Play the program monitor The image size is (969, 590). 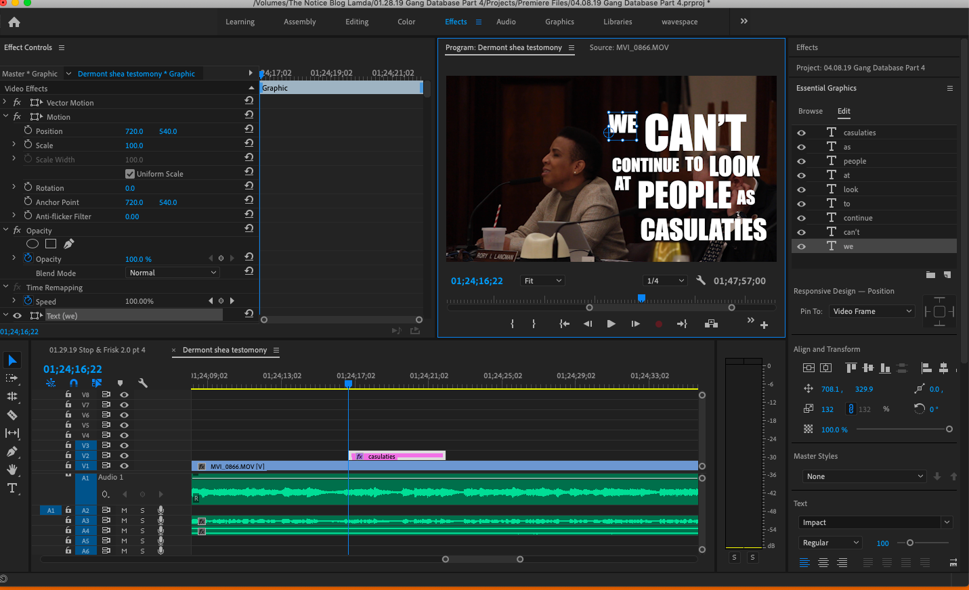(611, 324)
